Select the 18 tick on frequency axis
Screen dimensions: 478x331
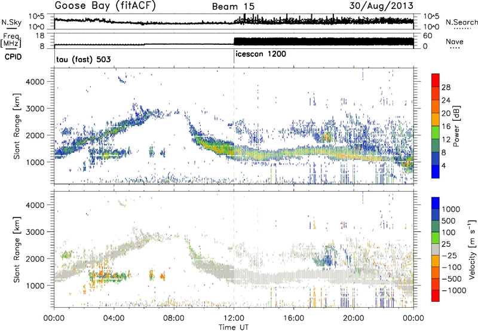pos(40,36)
